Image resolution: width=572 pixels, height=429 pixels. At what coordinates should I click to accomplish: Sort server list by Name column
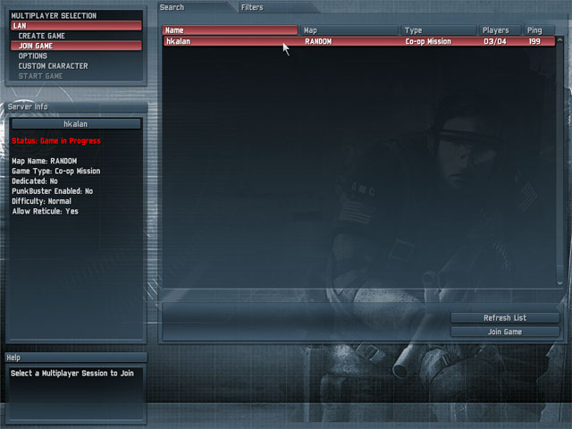tap(231, 30)
